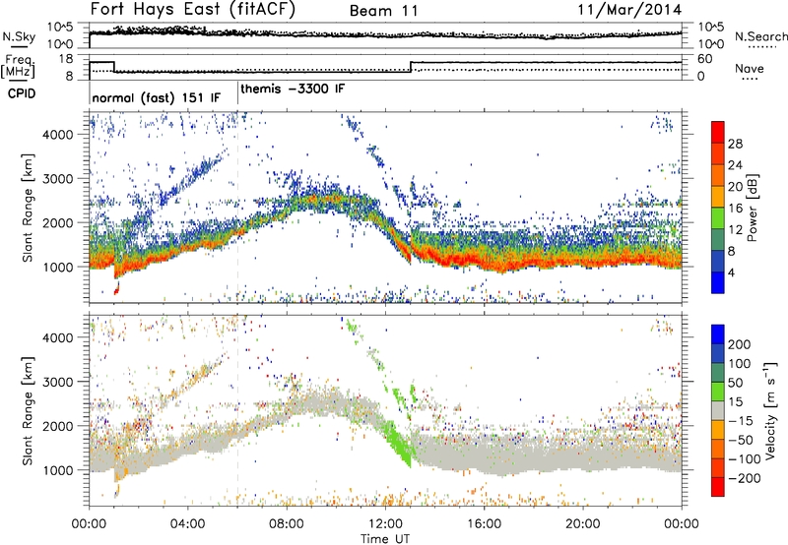Pick the bright green Velocity colorbar segment near 50

(x=718, y=392)
